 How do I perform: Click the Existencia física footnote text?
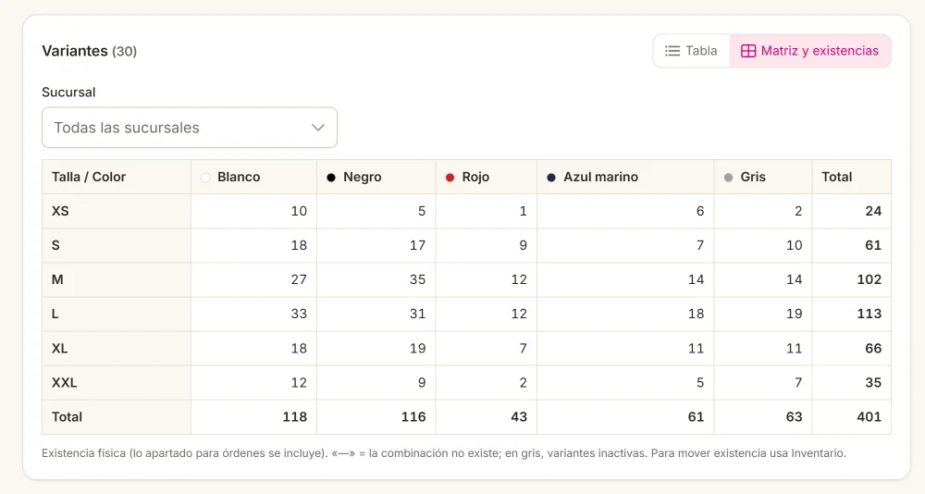pos(444,453)
